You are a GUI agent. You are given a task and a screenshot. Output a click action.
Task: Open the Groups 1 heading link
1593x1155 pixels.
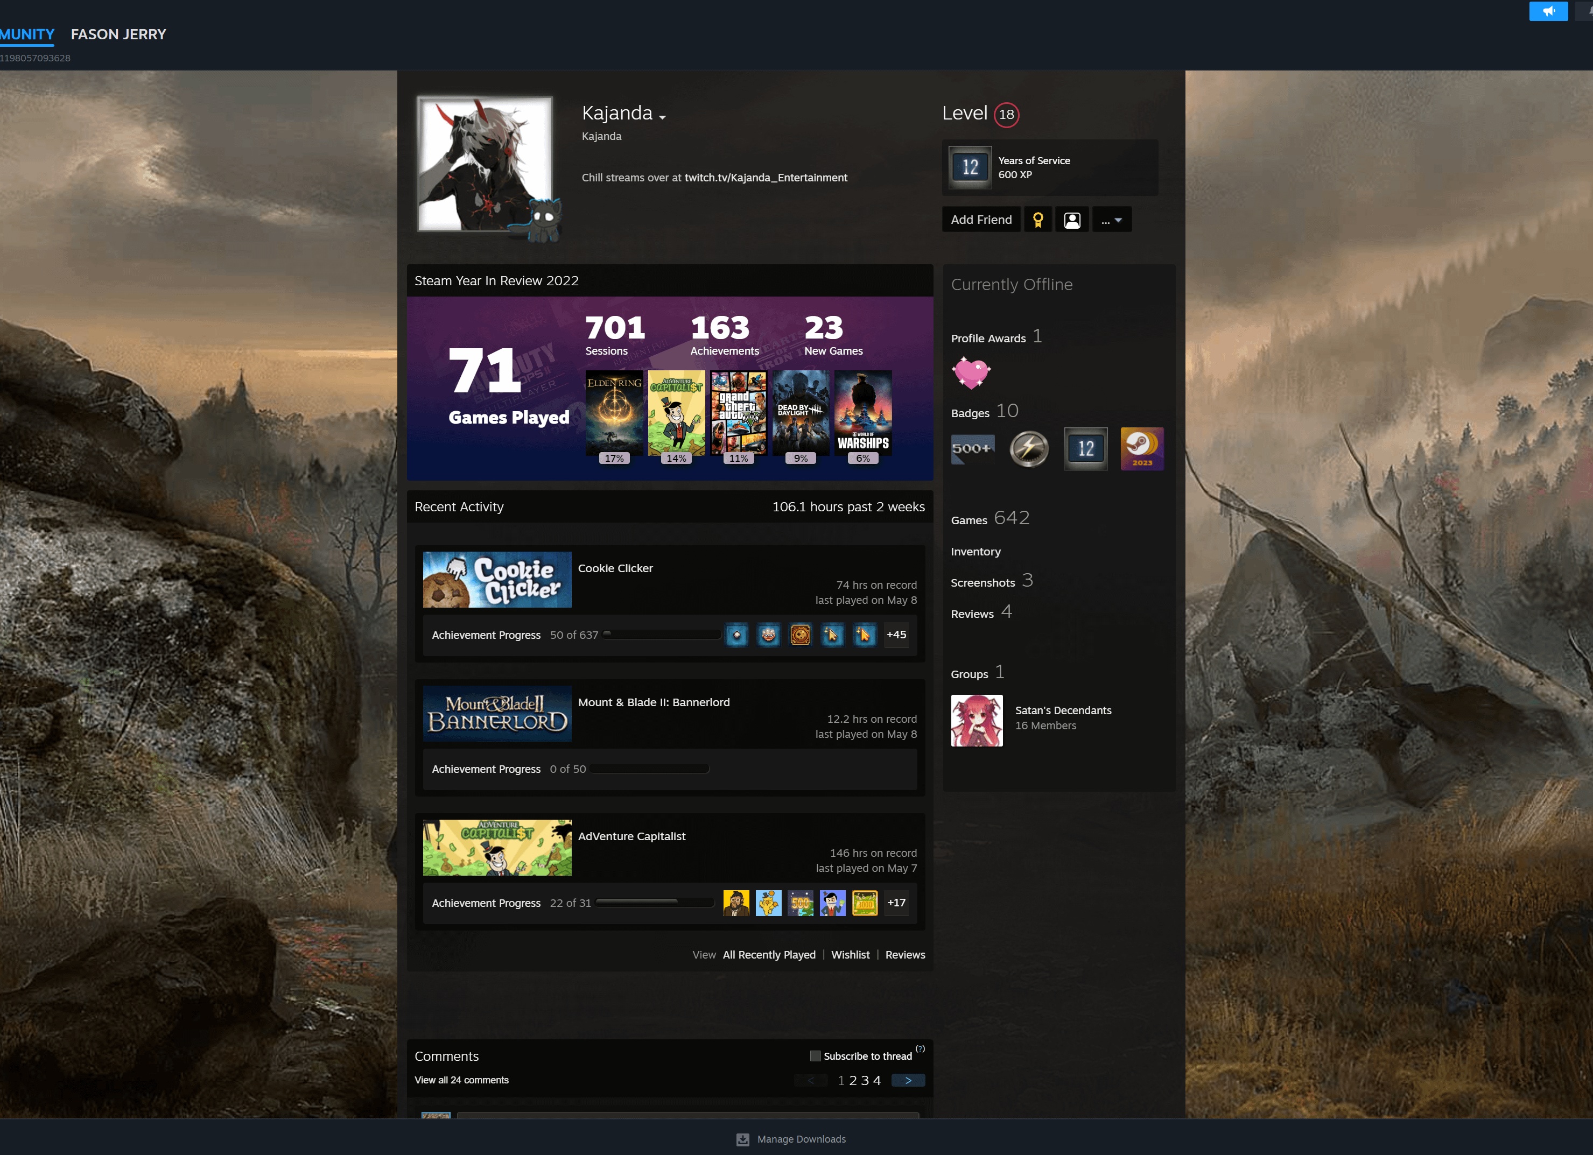[978, 673]
